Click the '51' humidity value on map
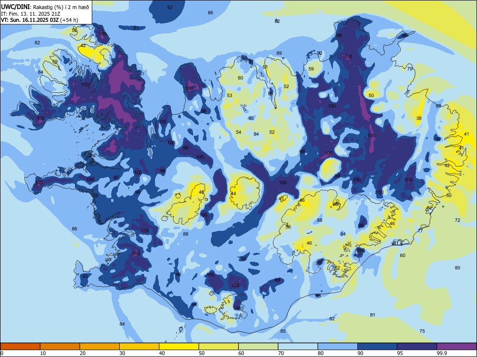This screenshot has height=357, width=477. pyautogui.click(x=265, y=67)
